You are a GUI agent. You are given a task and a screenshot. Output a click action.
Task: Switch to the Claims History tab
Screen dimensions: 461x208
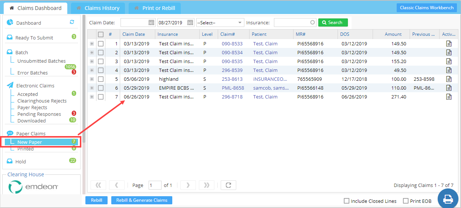point(98,8)
